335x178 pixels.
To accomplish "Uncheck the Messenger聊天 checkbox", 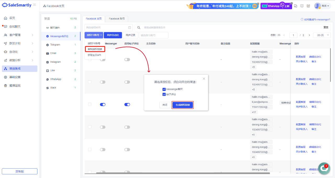I will (x=164, y=89).
